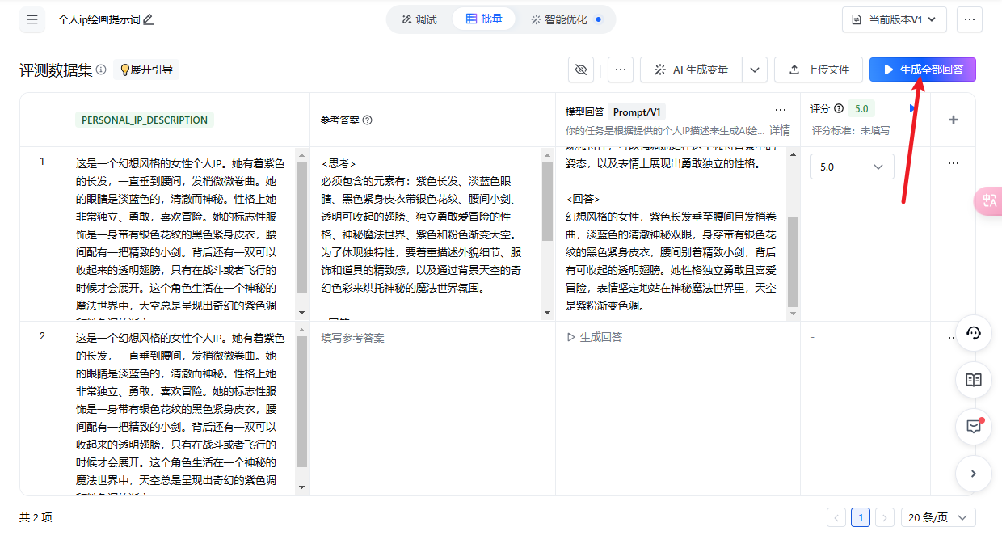Click row 1 description cell scrollbar up arrow
1002x548 pixels.
pos(302,155)
